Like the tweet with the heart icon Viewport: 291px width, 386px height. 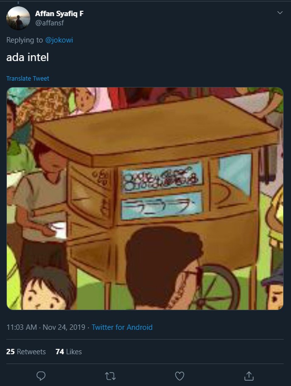coord(180,376)
